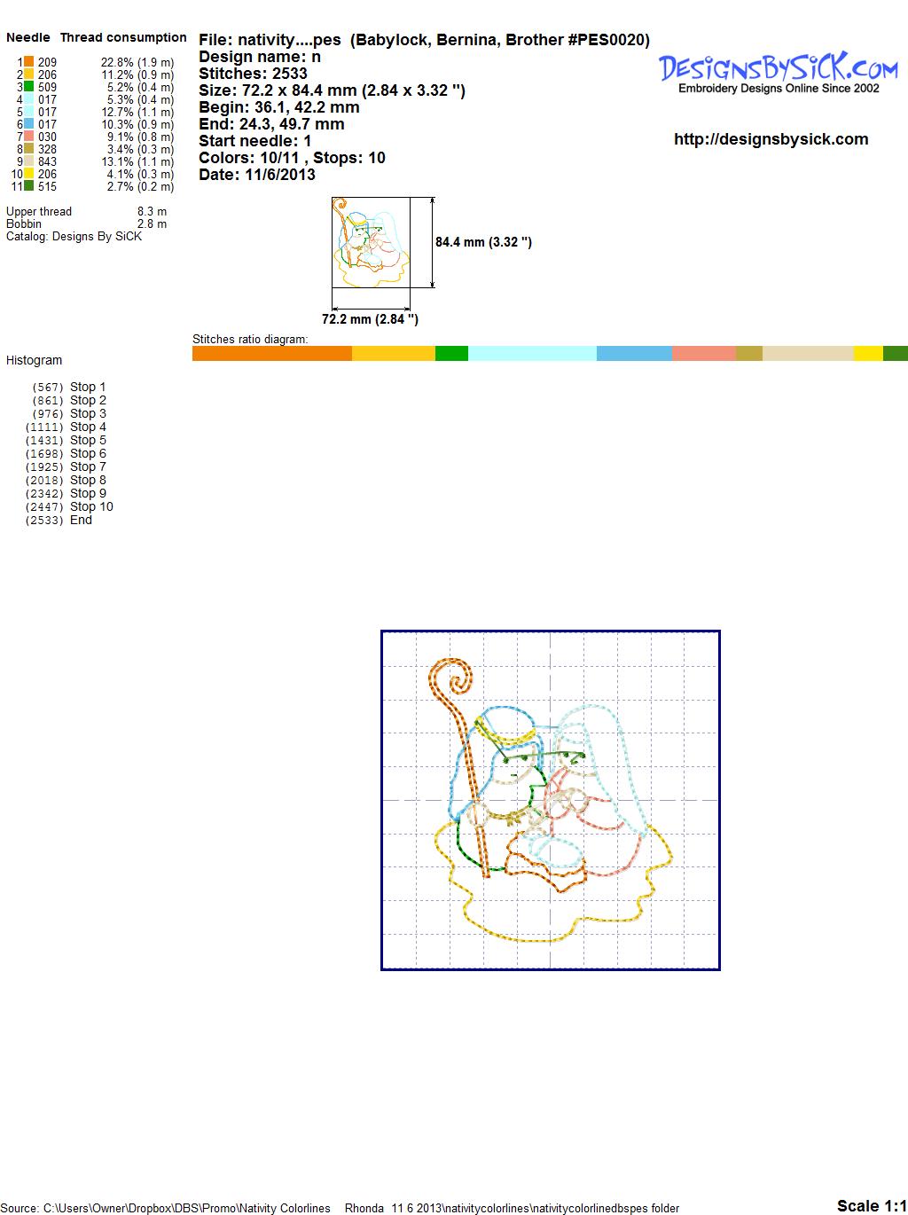Click the End entry in histogram
908x1215 pixels.
point(81,520)
